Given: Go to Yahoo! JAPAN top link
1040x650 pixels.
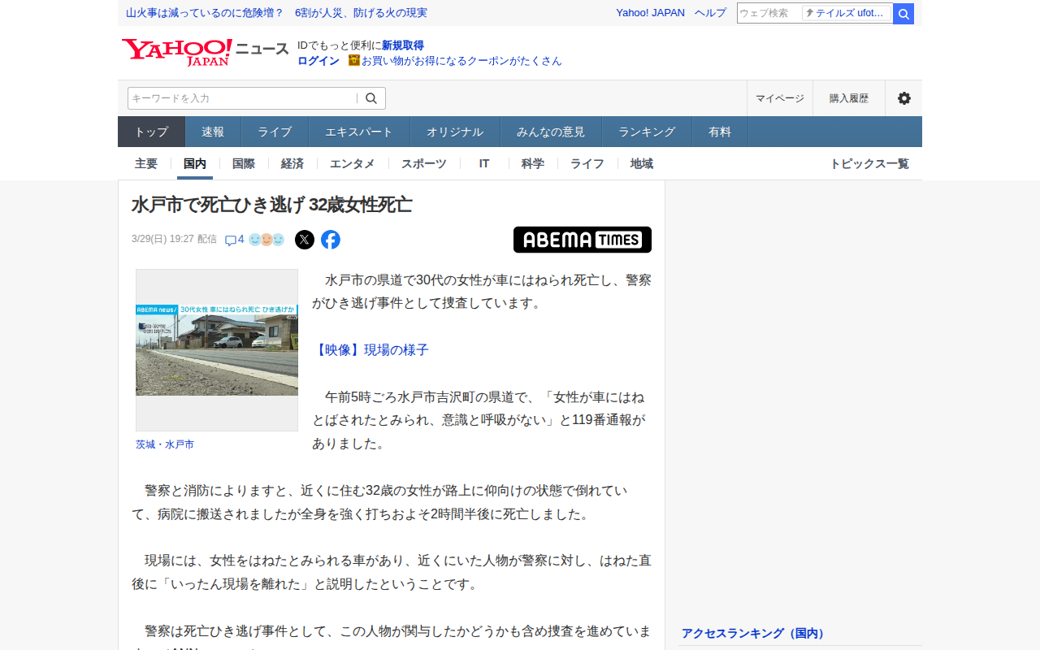Looking at the screenshot, I should tap(650, 12).
